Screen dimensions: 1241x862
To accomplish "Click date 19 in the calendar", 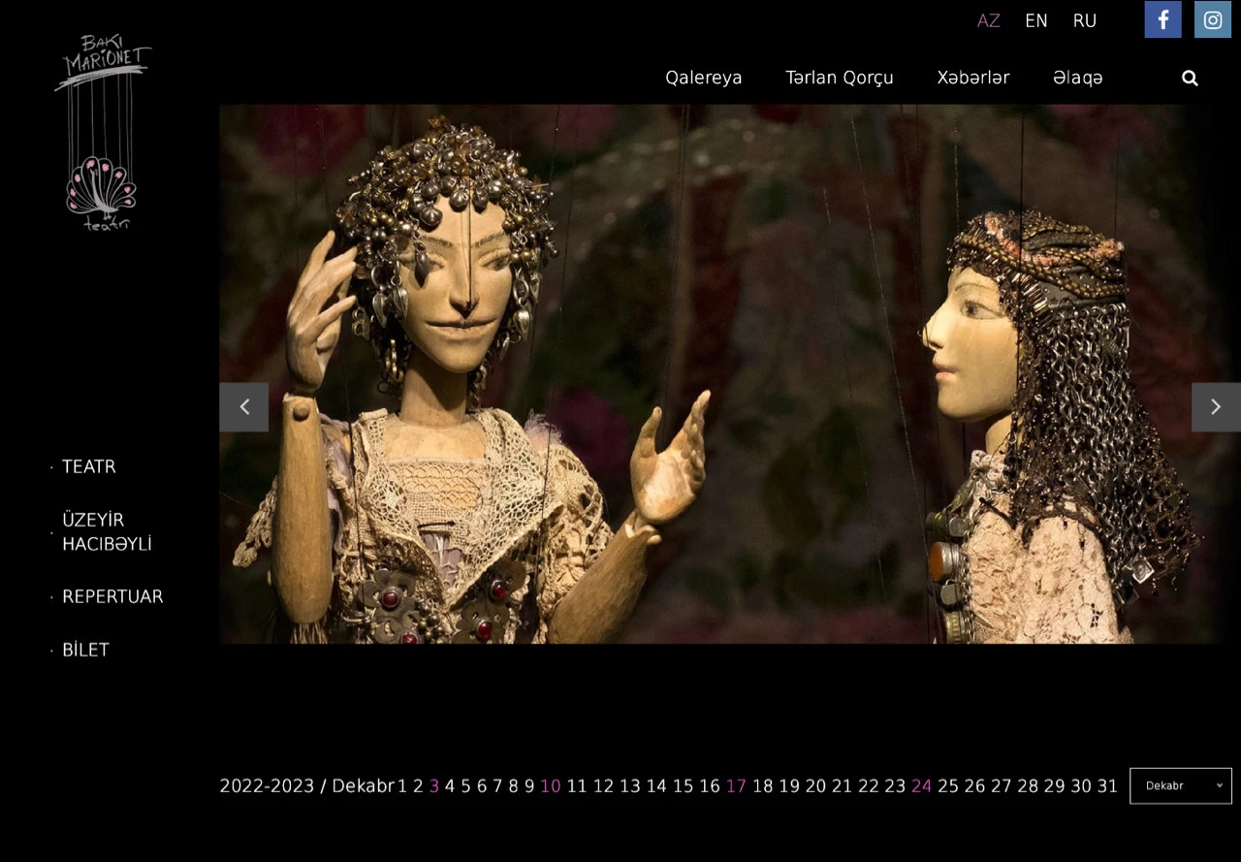I will (789, 786).
